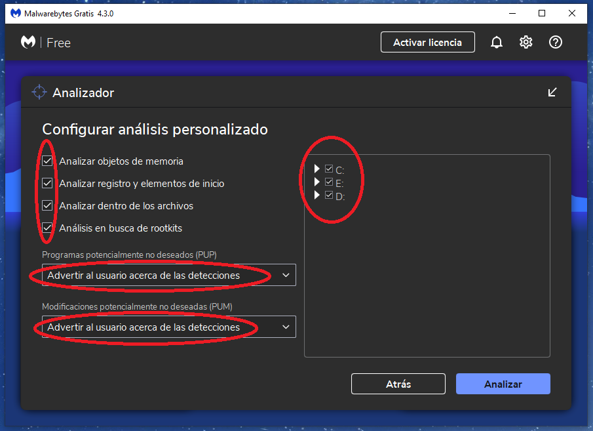593x431 pixels.
Task: Uncheck Analizar dentro de los archivos
Action: (x=47, y=205)
